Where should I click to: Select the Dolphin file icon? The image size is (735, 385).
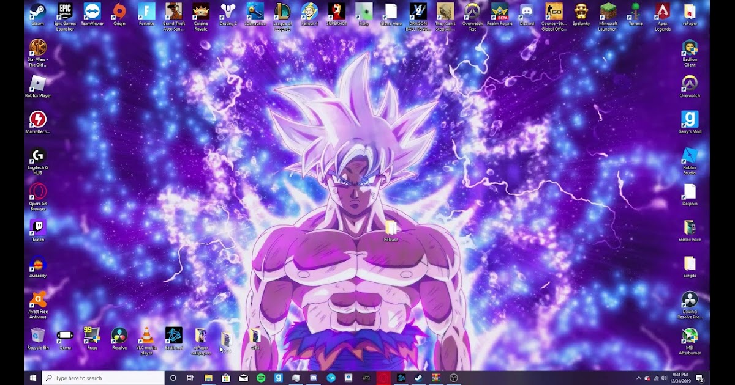pyautogui.click(x=690, y=195)
